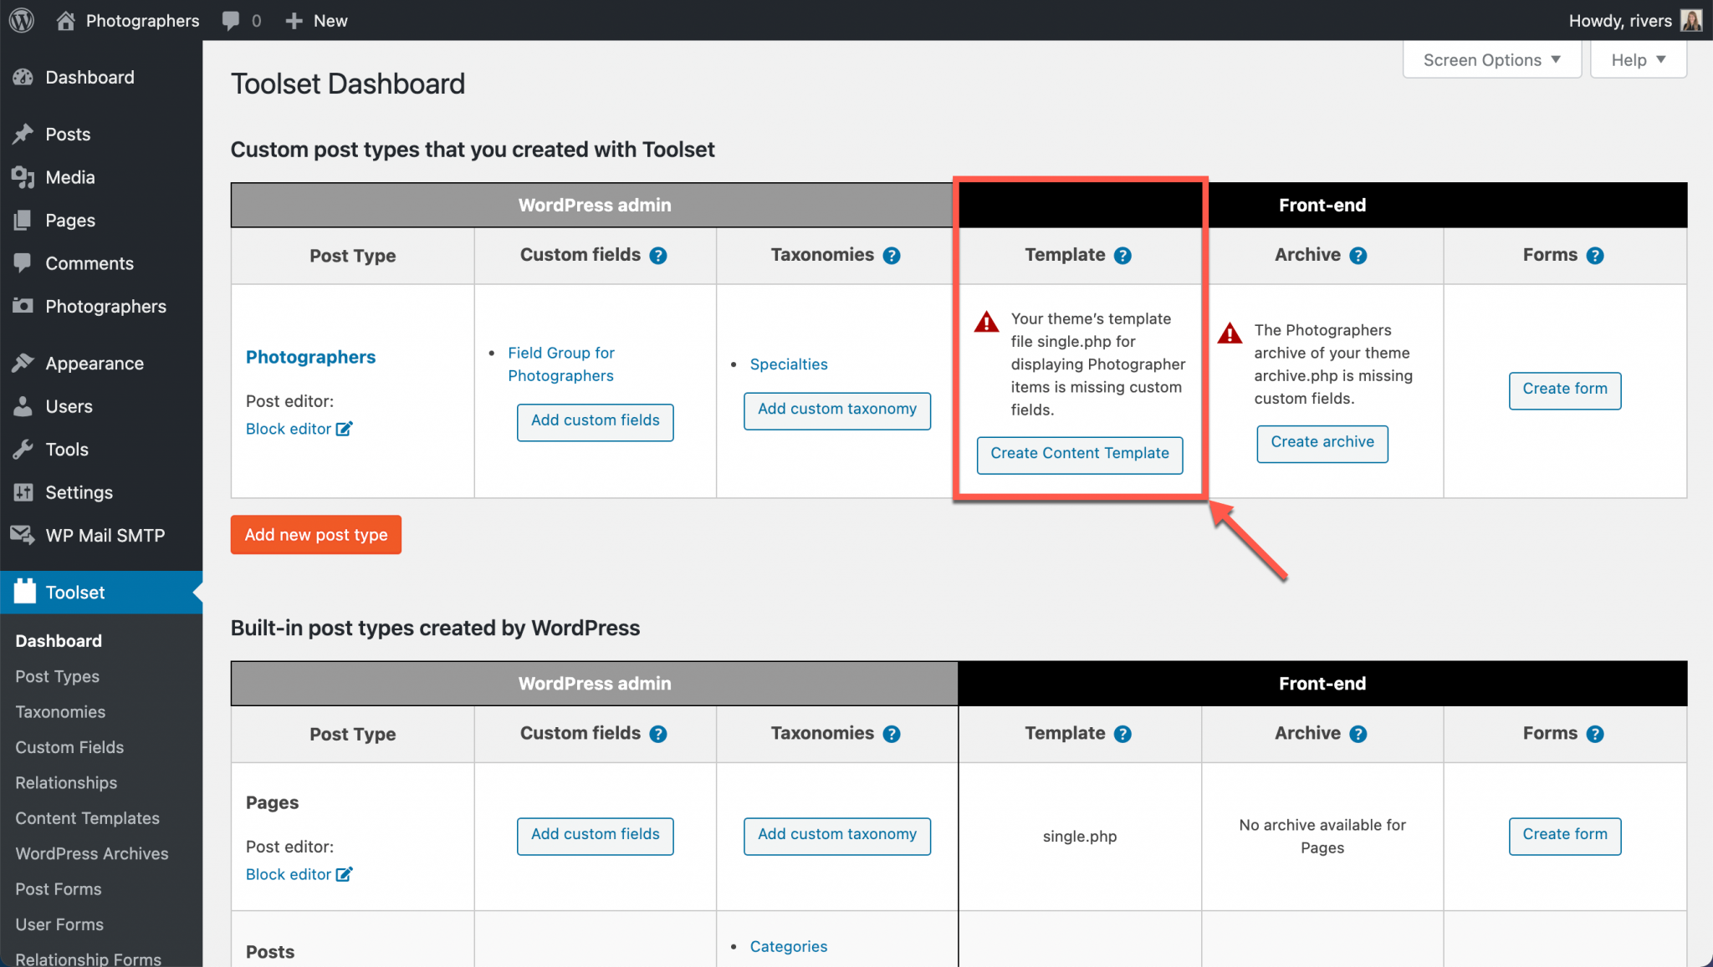
Task: Click the plus New icon in admin bar
Action: tap(294, 21)
